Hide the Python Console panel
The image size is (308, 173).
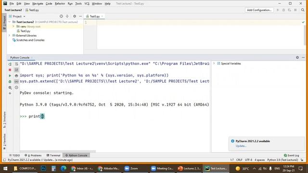303,58
